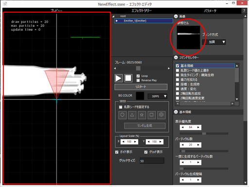Select the square seed preset
The image size is (249, 187).
(152, 115)
